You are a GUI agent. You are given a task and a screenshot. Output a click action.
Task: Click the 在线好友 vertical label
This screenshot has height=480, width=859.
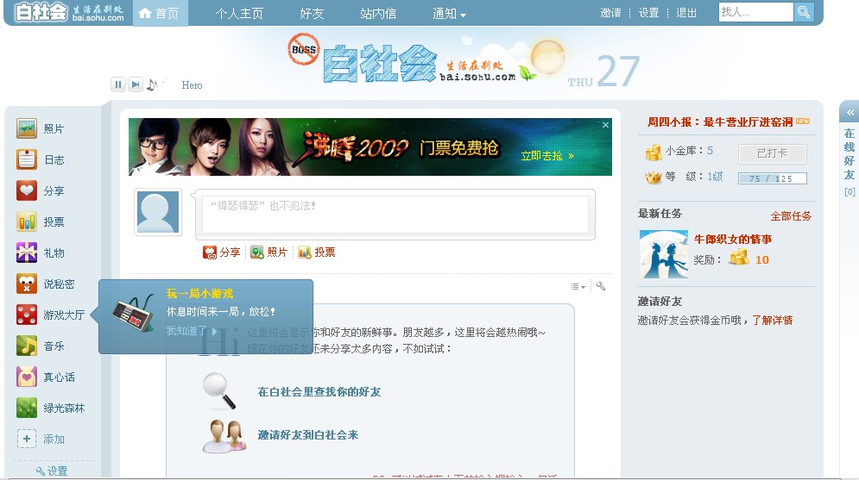click(850, 154)
